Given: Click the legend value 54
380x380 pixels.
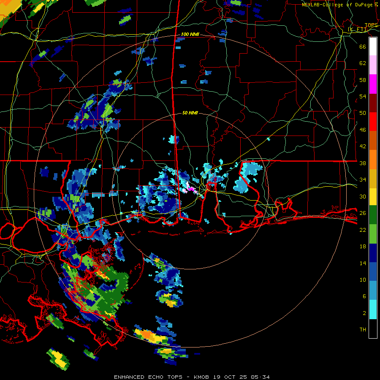Looking at the screenshot, I should coord(363,96).
